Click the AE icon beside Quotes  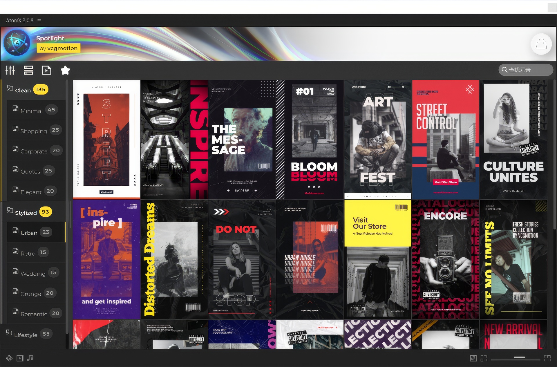(x=15, y=169)
